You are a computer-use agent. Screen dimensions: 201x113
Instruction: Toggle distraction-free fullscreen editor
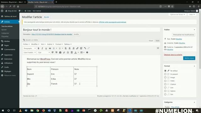[158, 48]
